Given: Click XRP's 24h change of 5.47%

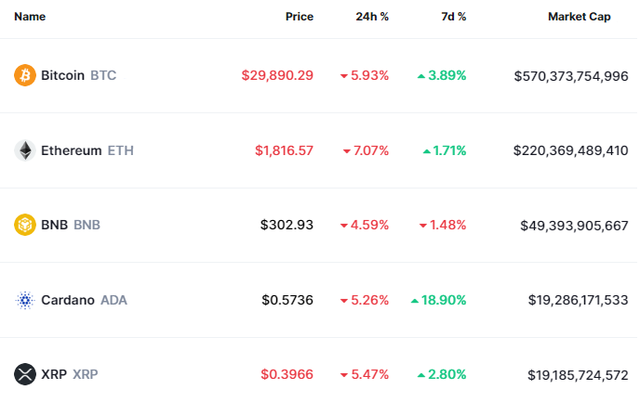Looking at the screenshot, I should (364, 374).
